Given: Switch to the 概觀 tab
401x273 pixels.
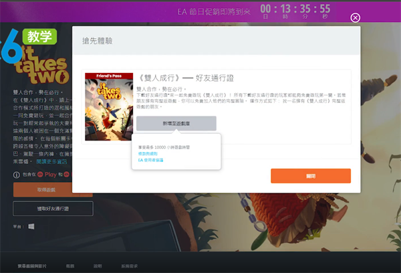Looking at the screenshot, I should tap(70, 266).
